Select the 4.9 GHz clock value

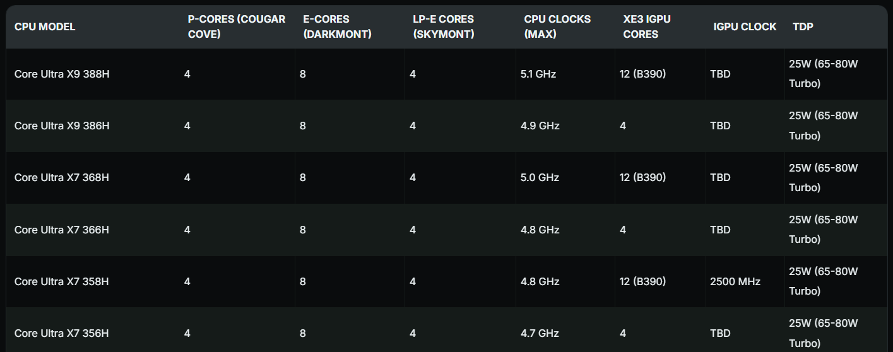click(x=540, y=126)
